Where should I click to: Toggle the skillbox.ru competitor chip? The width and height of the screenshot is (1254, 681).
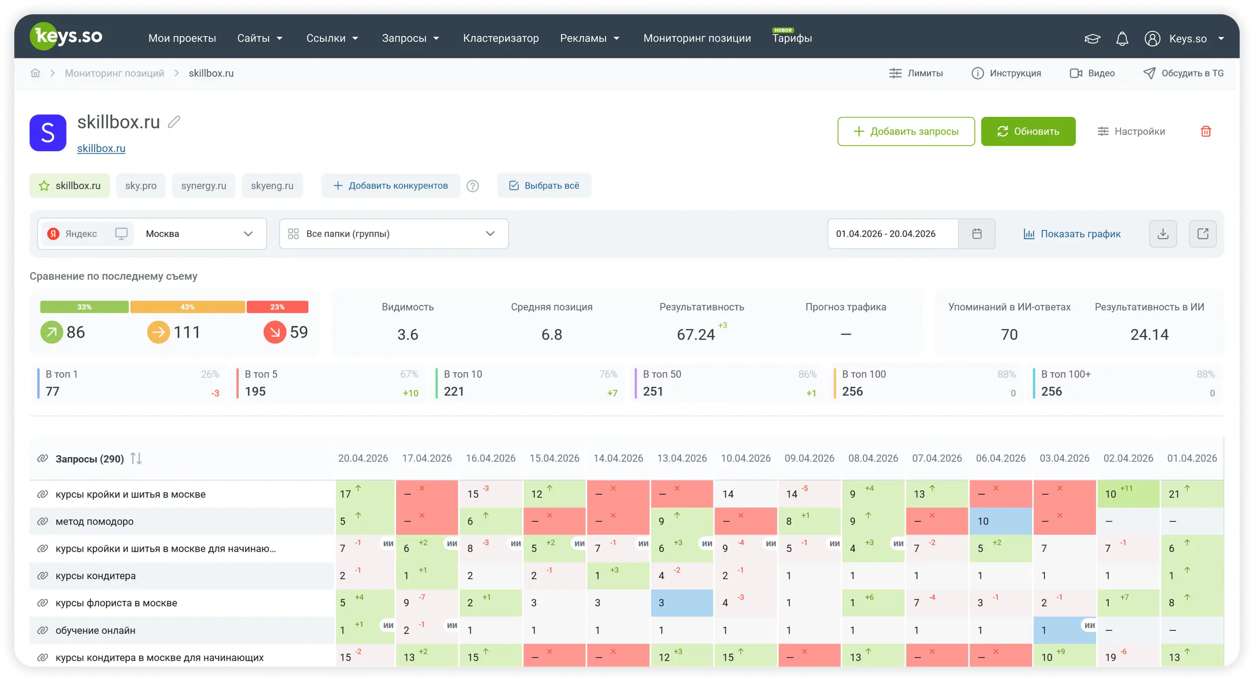click(69, 186)
